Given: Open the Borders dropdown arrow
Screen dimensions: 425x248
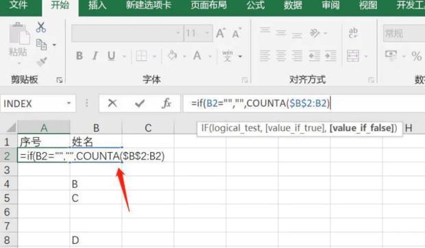Looking at the screenshot, I should [x=154, y=56].
